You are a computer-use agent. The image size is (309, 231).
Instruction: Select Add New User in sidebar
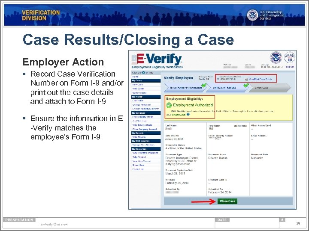(139, 121)
